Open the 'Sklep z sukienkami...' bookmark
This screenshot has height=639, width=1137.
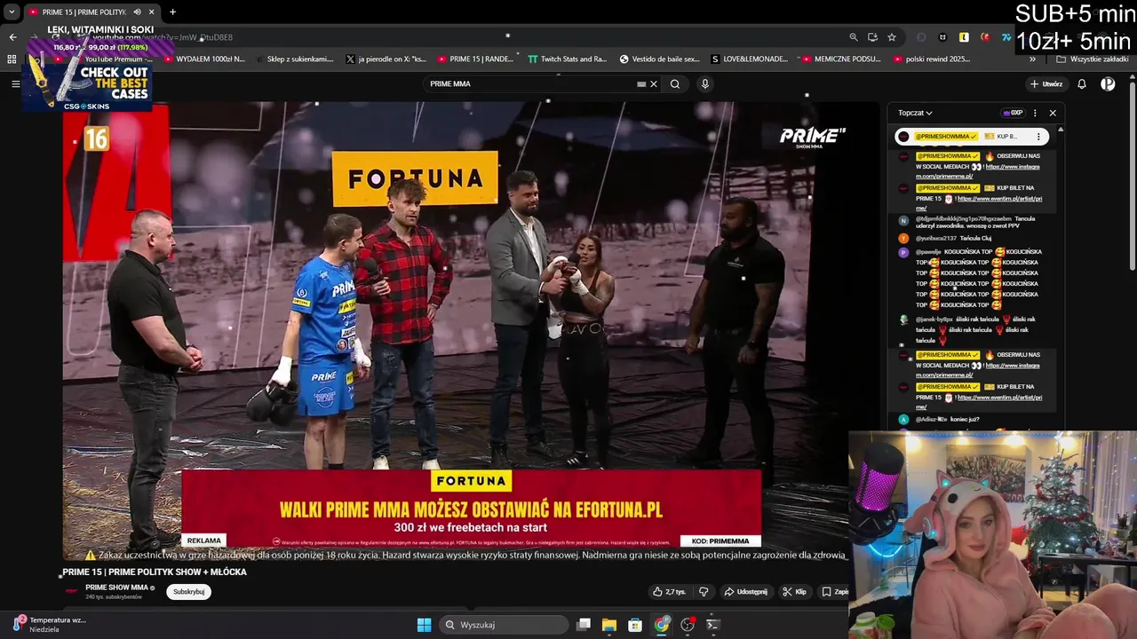[295, 59]
